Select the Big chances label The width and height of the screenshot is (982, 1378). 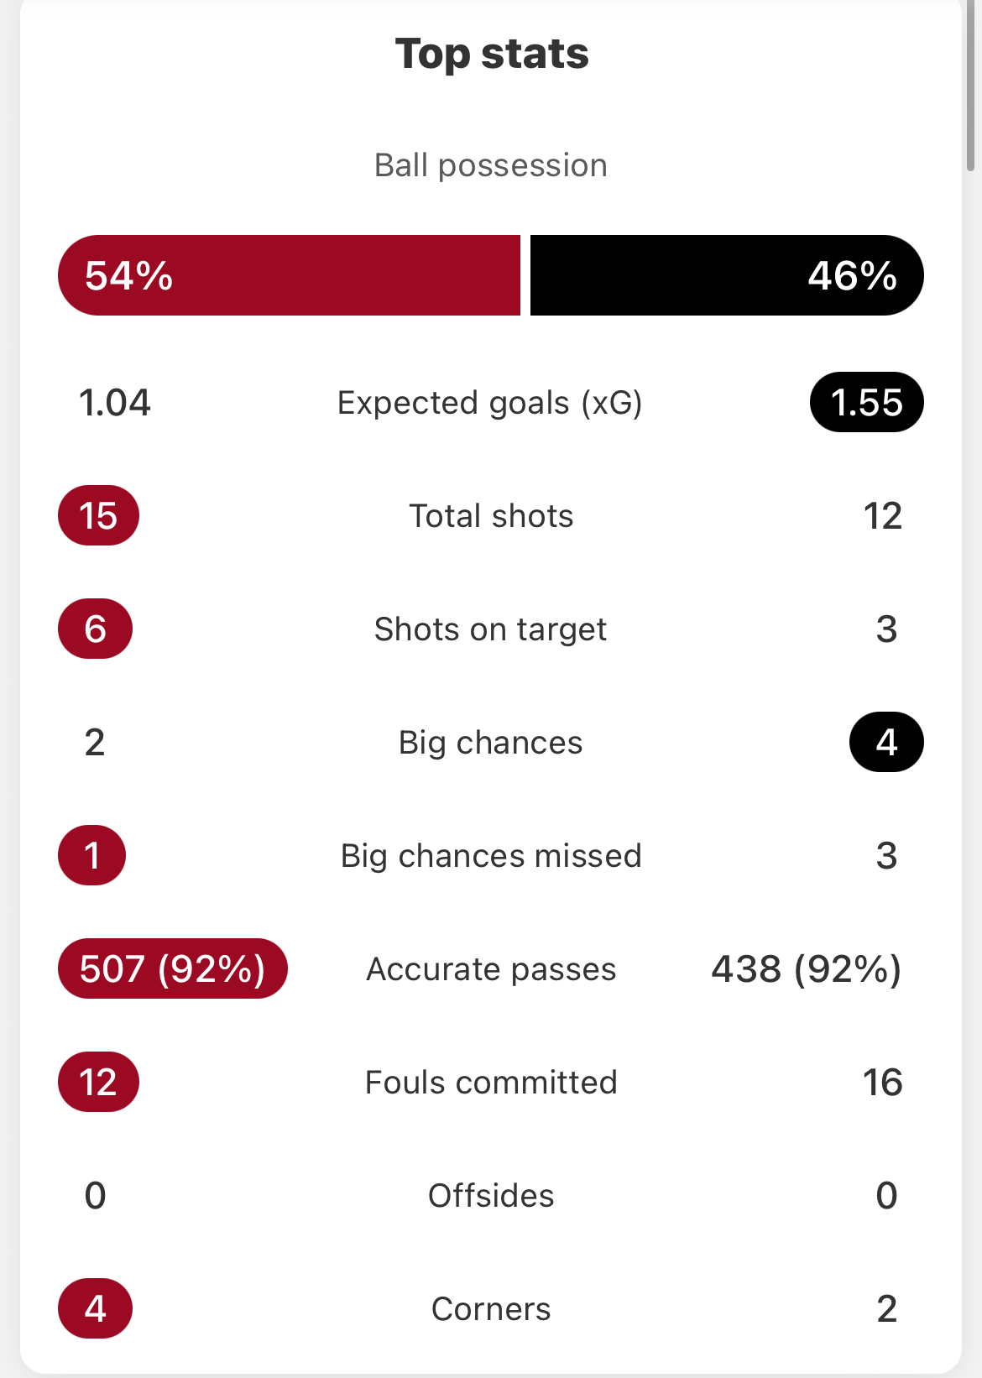[491, 743]
